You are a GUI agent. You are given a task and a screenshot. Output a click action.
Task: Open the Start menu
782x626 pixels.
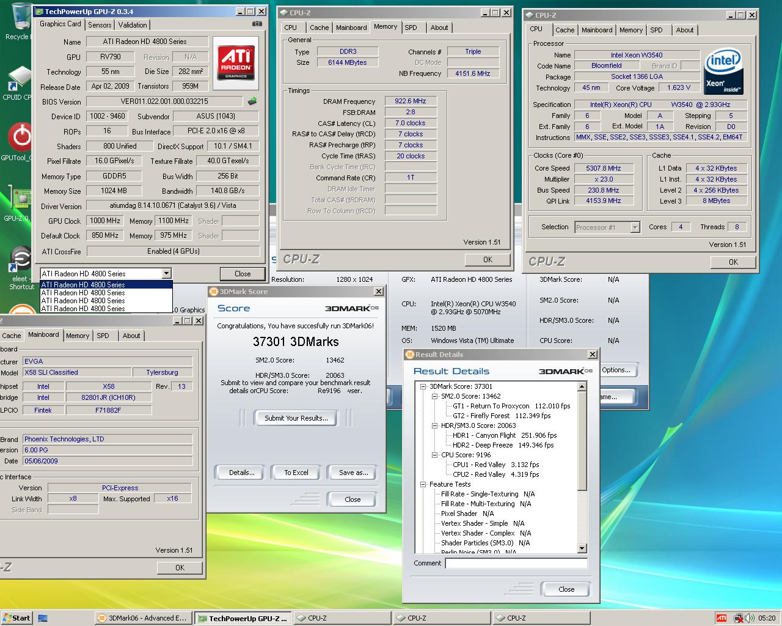click(16, 618)
